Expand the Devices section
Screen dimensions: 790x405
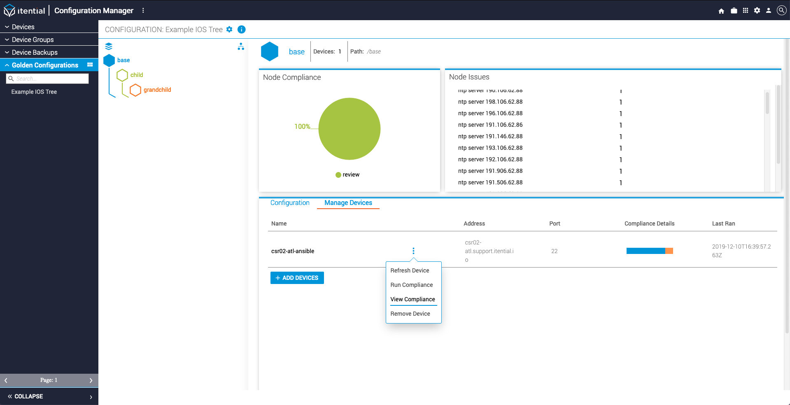click(49, 27)
